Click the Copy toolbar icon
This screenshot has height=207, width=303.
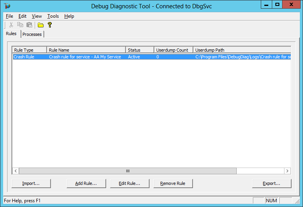pos(20,25)
